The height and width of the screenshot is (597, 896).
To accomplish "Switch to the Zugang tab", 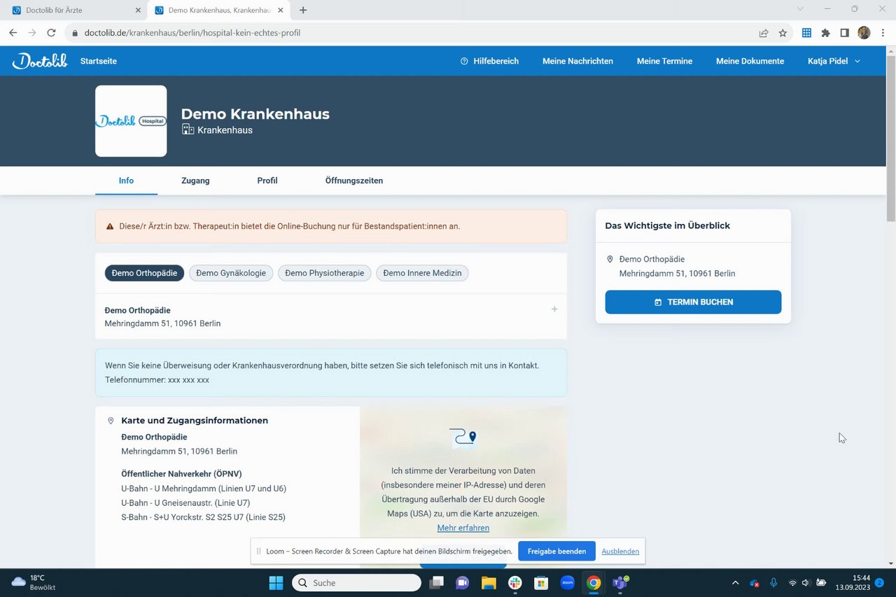I will (195, 181).
